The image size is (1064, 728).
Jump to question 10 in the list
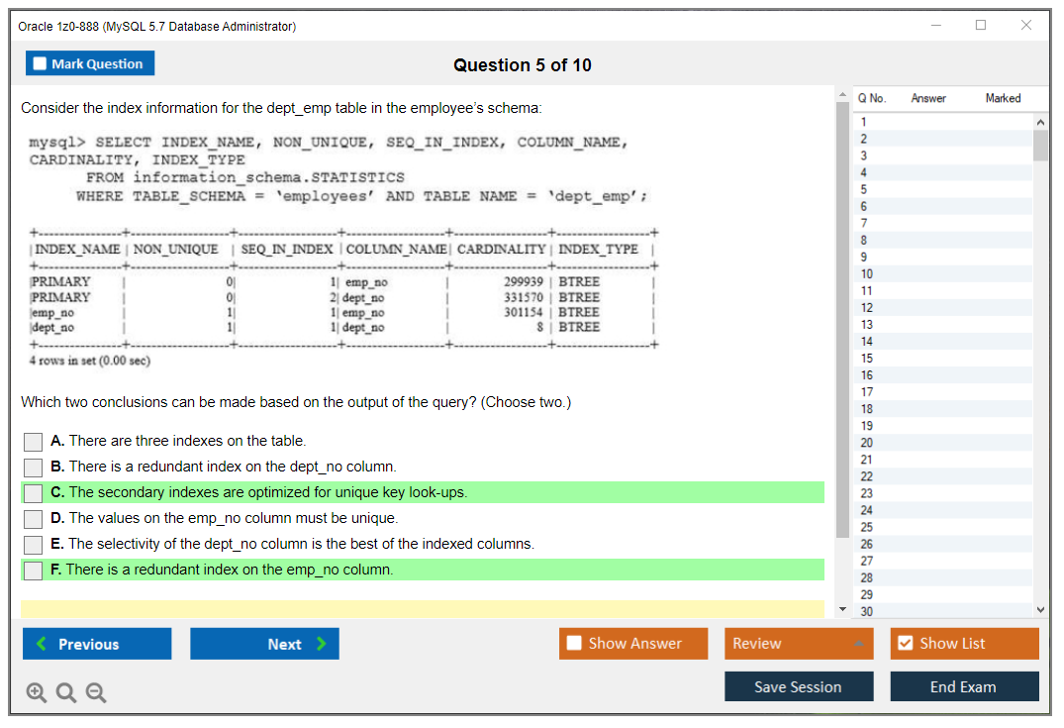coord(867,273)
